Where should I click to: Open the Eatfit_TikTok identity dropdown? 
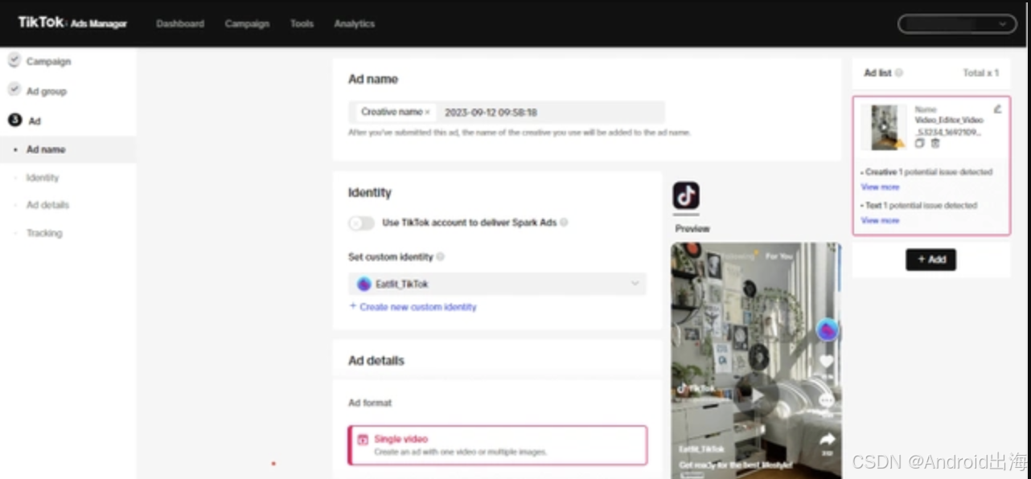click(497, 284)
